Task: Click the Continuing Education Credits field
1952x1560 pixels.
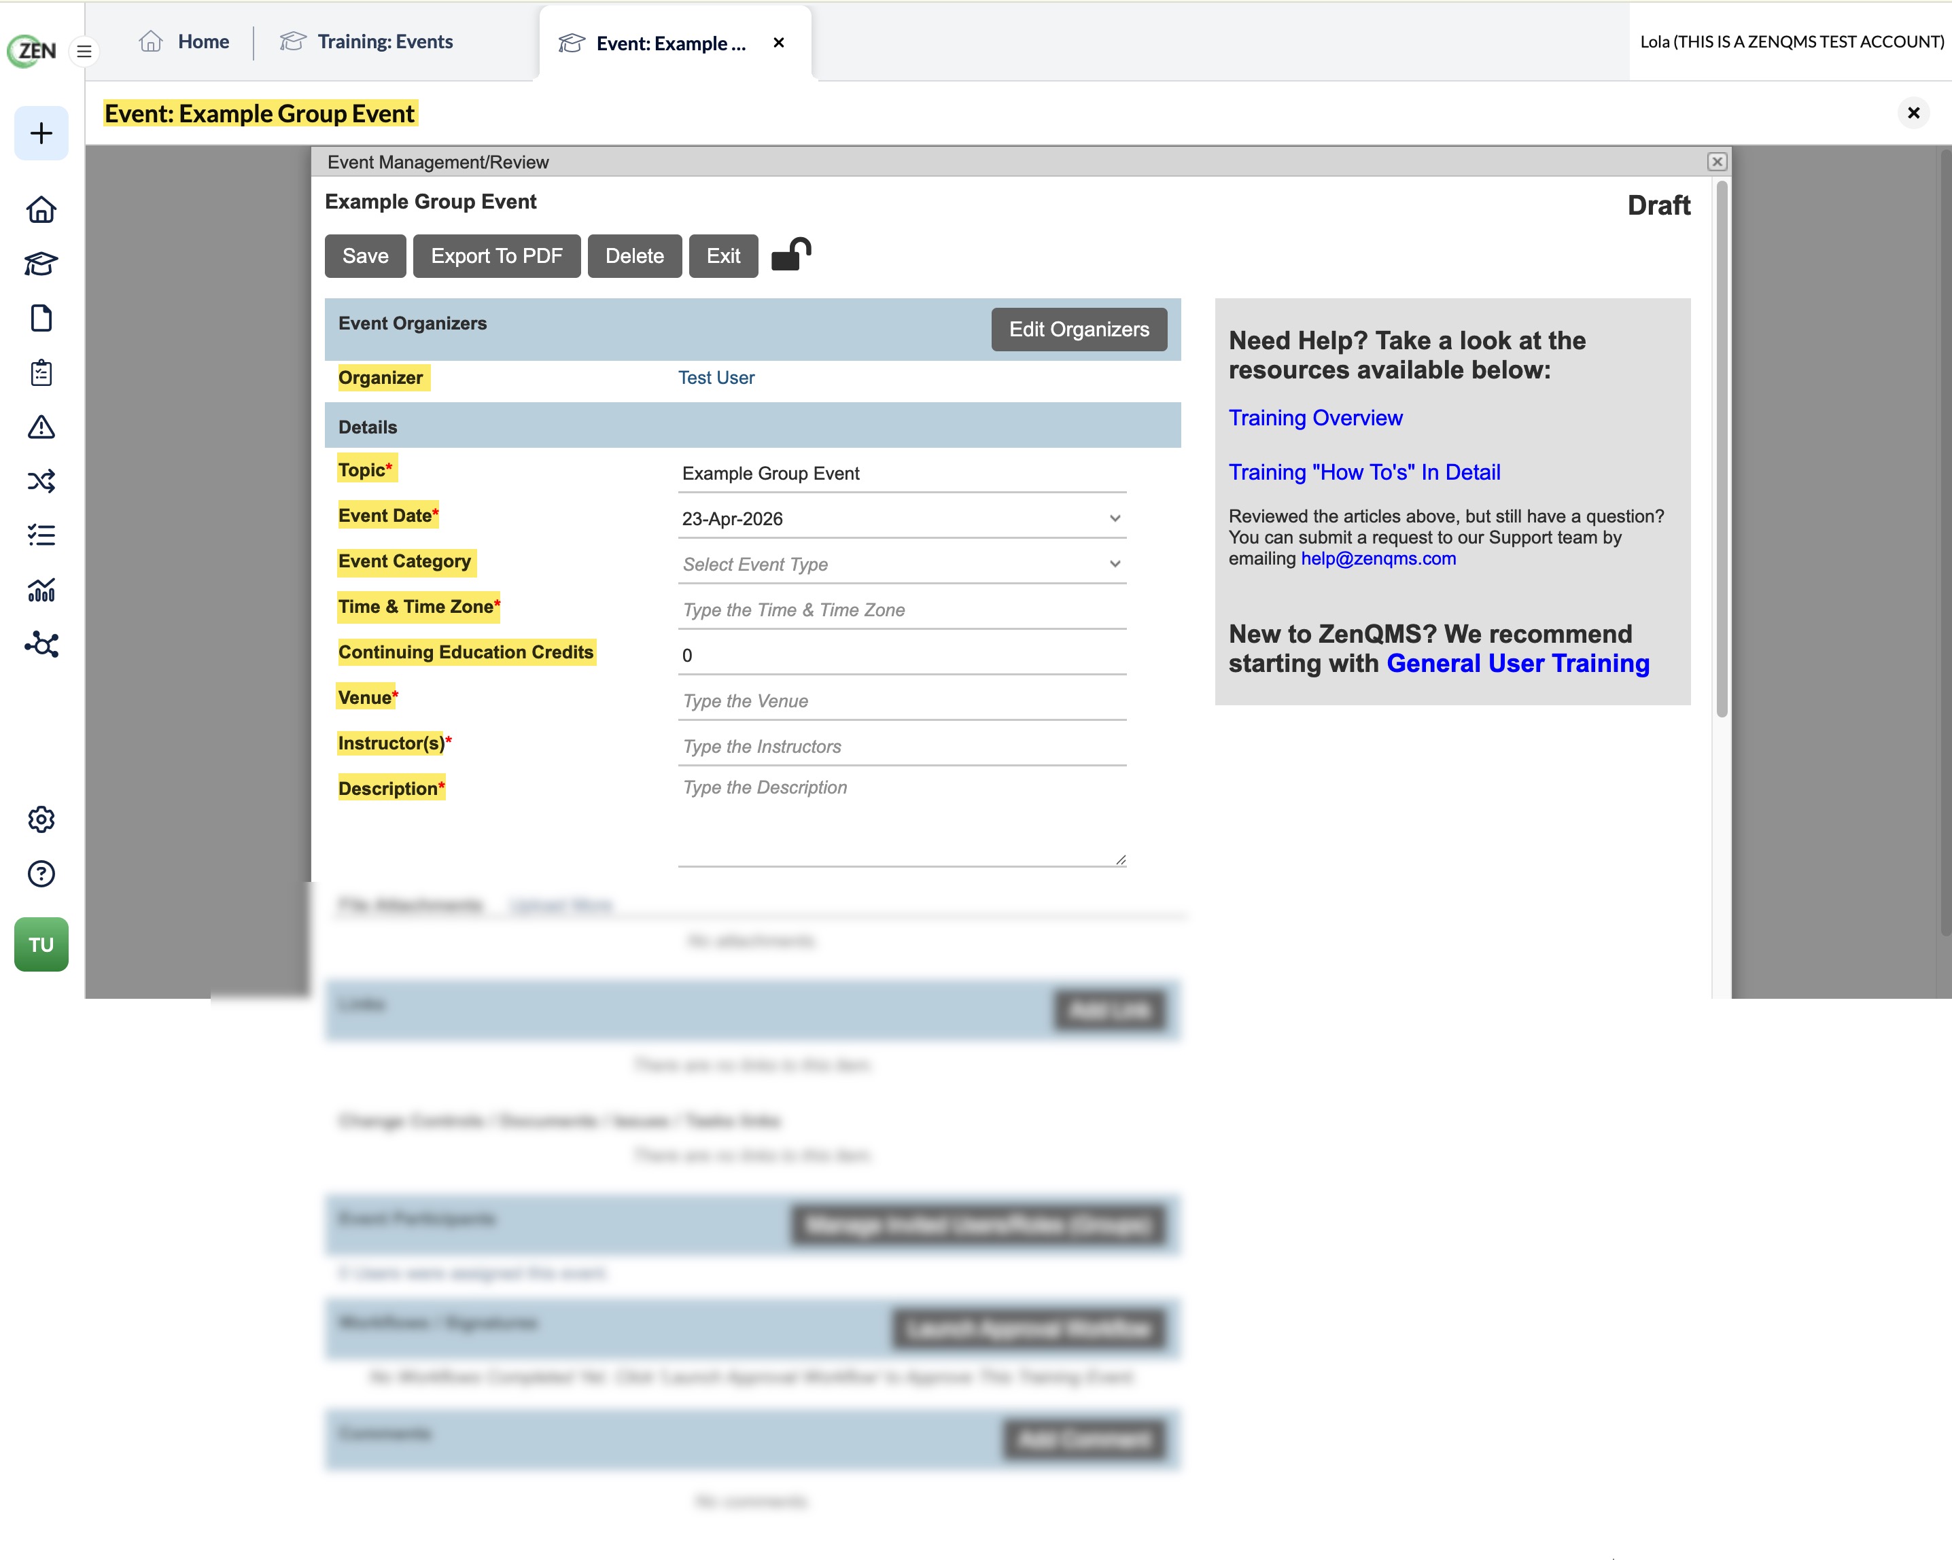Action: (902, 655)
